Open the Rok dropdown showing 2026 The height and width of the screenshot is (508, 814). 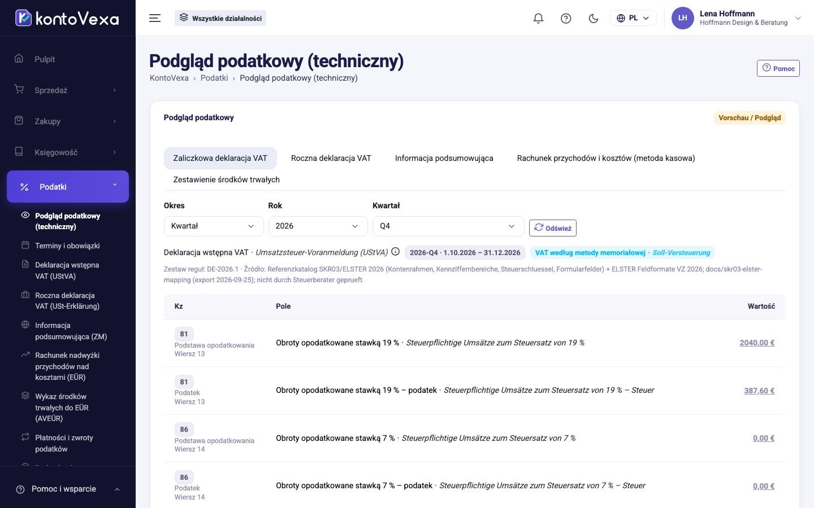pyautogui.click(x=318, y=226)
